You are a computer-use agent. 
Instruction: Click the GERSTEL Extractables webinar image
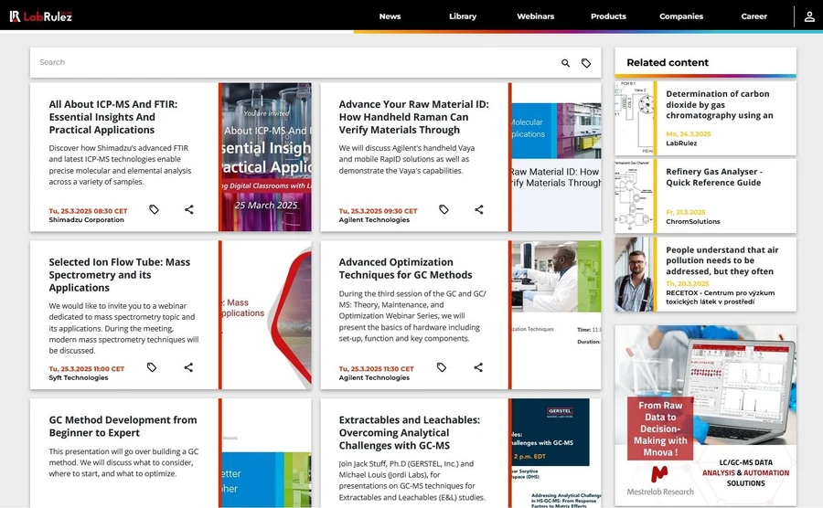(x=555, y=453)
